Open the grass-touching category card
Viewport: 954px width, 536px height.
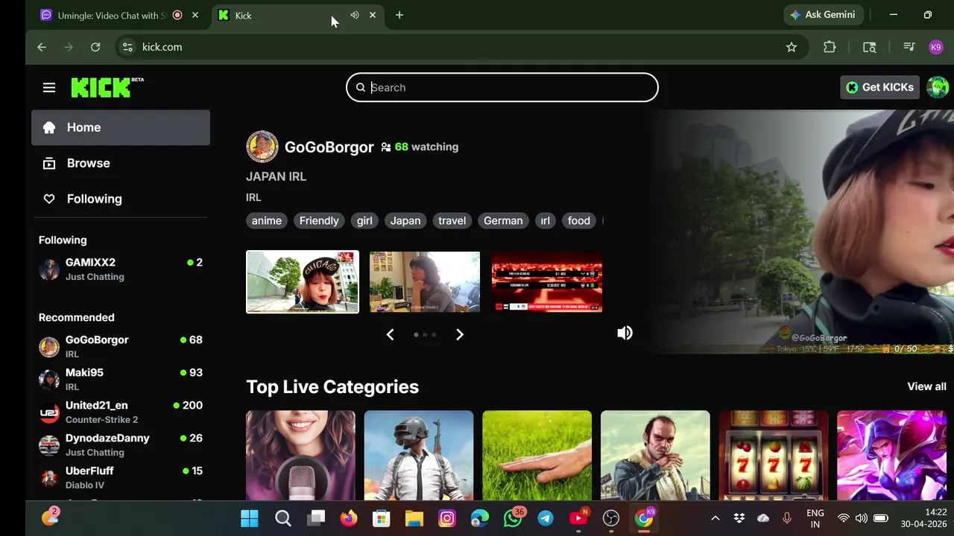click(537, 455)
